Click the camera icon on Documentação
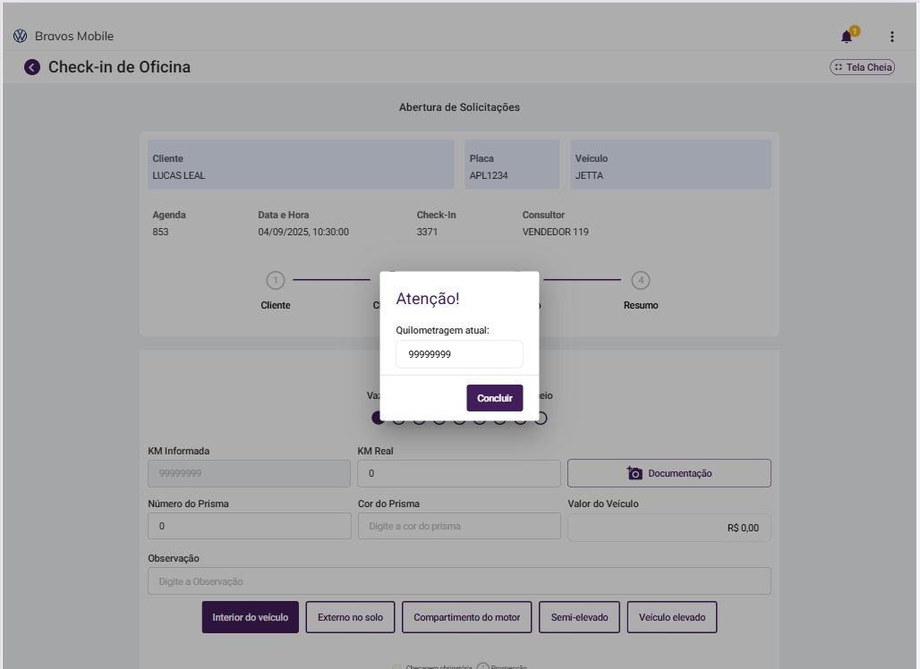This screenshot has height=669, width=920. [x=635, y=473]
